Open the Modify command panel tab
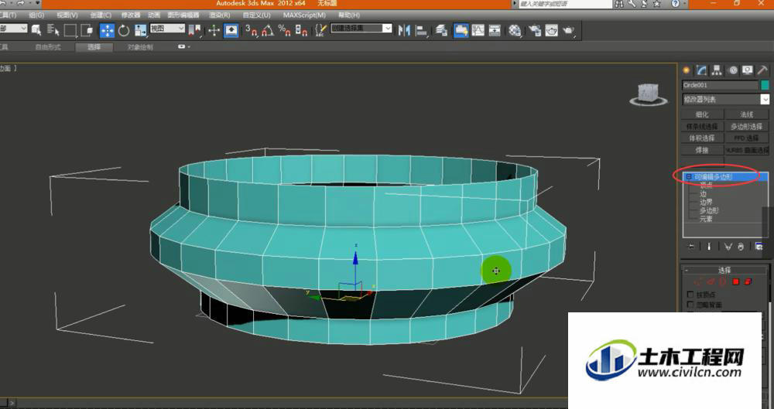 click(x=701, y=70)
